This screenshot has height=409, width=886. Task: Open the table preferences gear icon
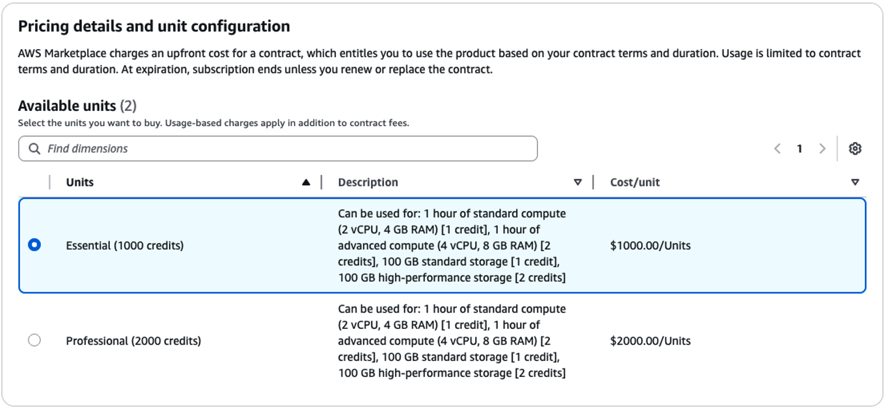pyautogui.click(x=855, y=148)
